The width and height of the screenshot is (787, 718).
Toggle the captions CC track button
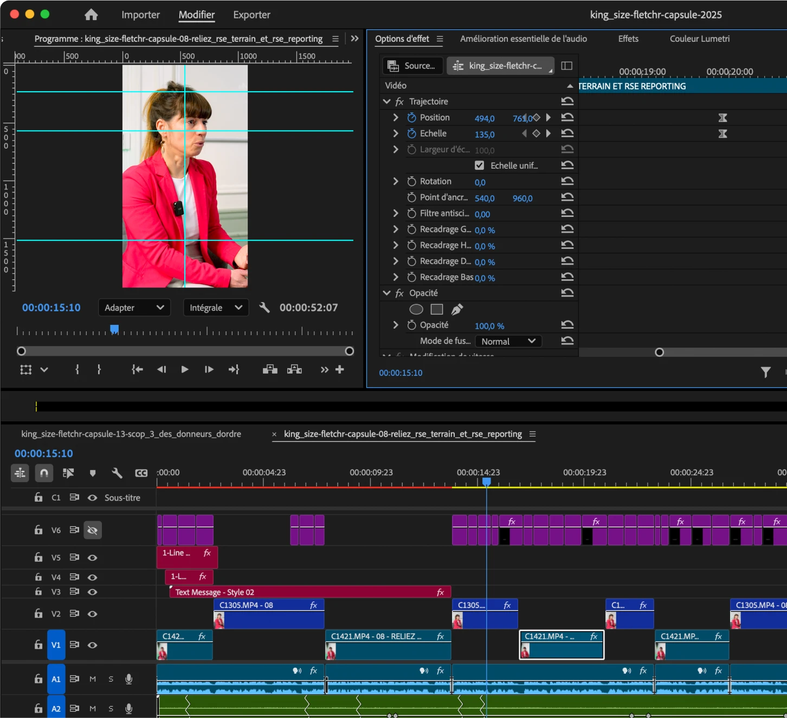[x=141, y=473]
